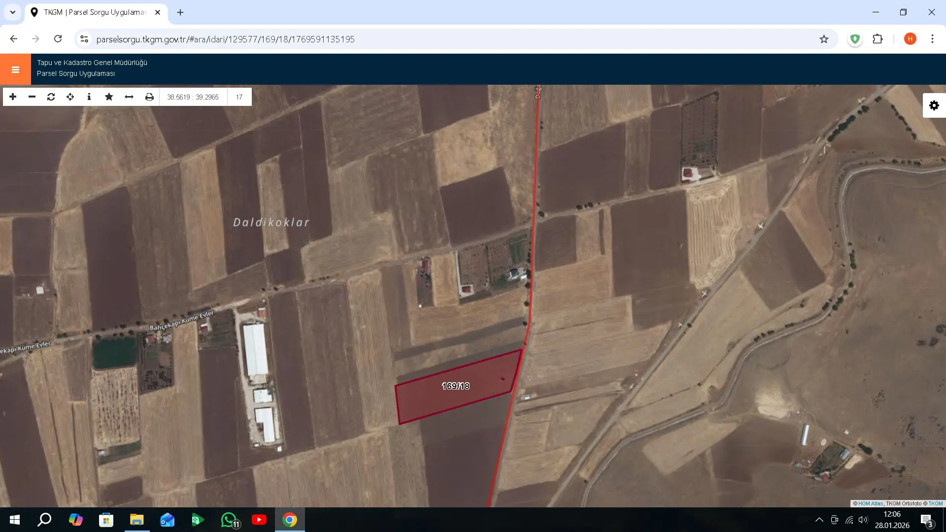
Task: Show hidden system tray icons
Action: tap(819, 520)
